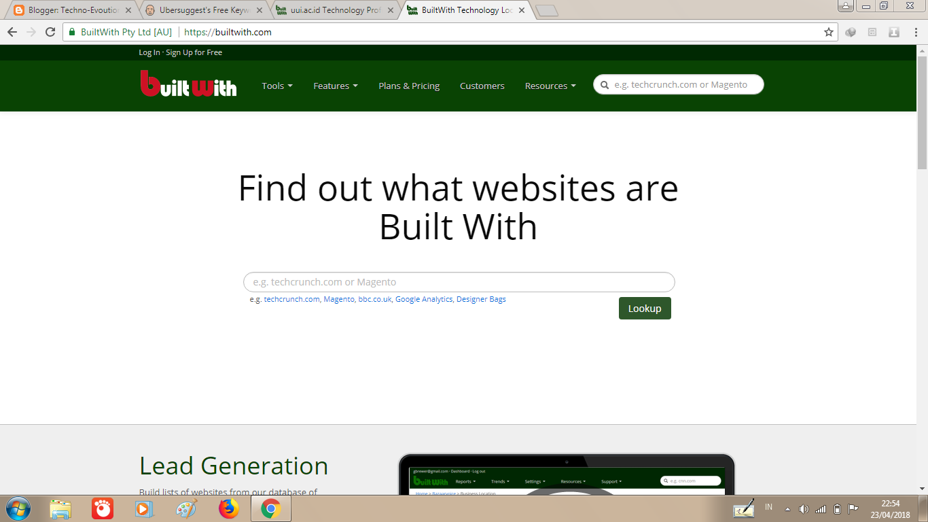
Task: Open the Features dropdown
Action: [x=335, y=86]
